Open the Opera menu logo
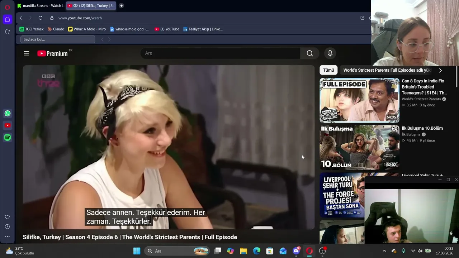The width and height of the screenshot is (459, 258). [7, 7]
